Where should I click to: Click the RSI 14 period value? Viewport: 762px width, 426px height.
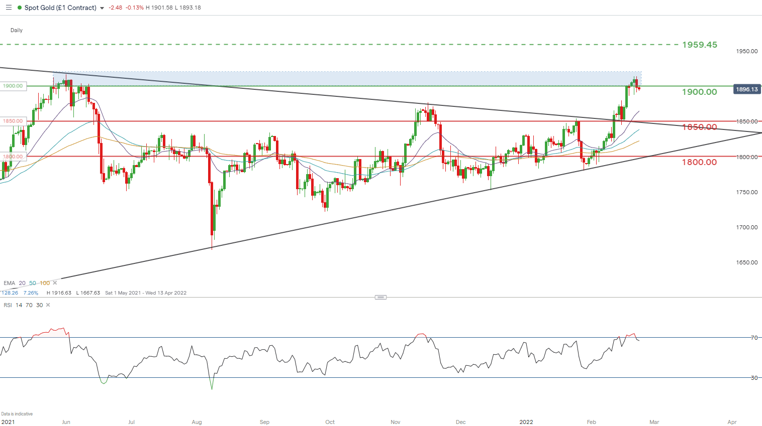pyautogui.click(x=19, y=305)
